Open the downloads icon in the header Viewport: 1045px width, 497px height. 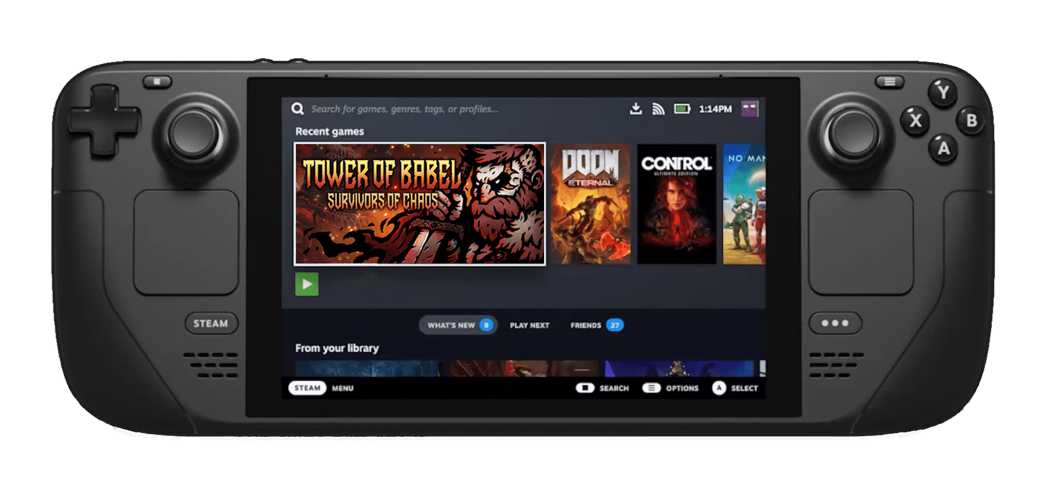tap(635, 108)
